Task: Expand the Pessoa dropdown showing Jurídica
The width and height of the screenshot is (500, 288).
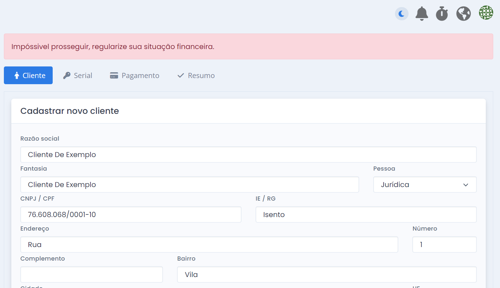Action: coord(424,184)
